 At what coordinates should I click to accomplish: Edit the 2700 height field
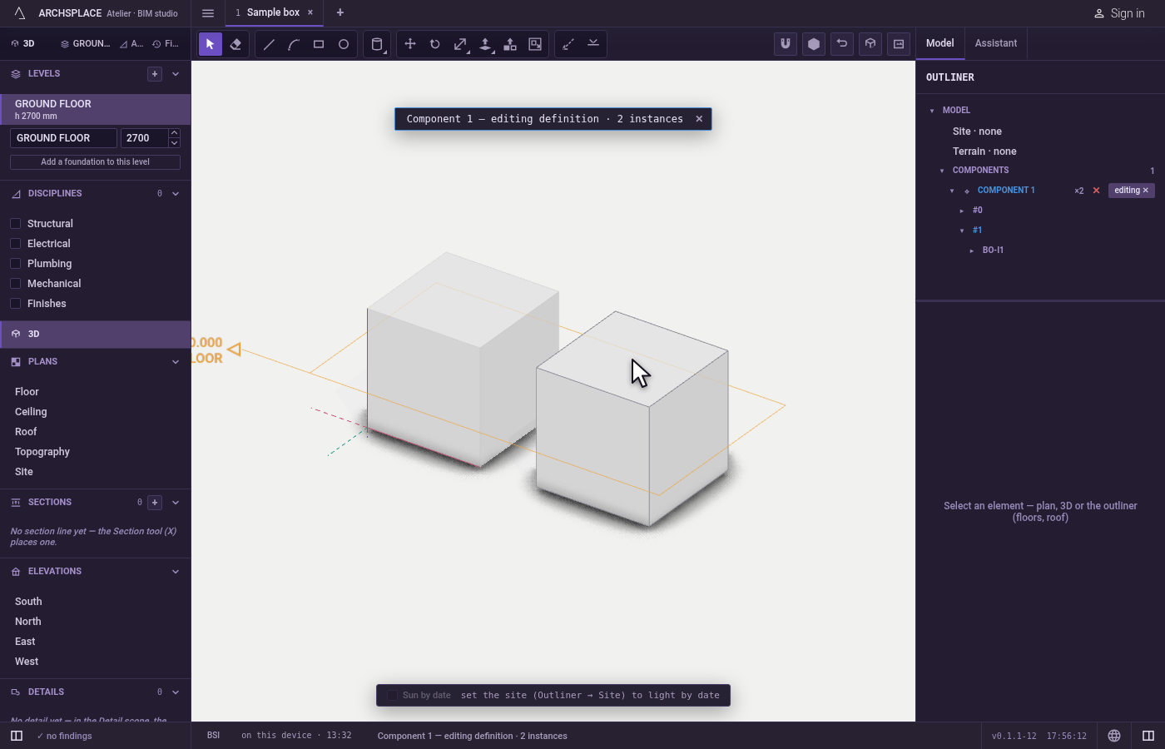point(144,138)
